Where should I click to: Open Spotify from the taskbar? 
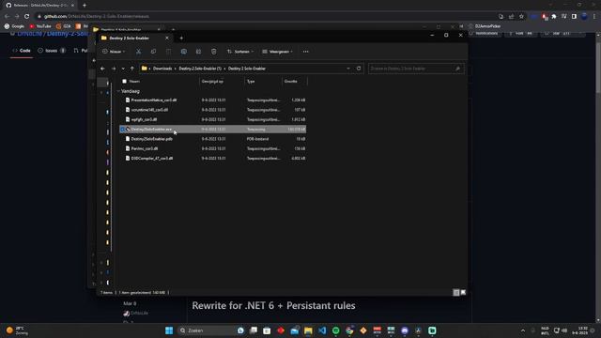coord(336,330)
